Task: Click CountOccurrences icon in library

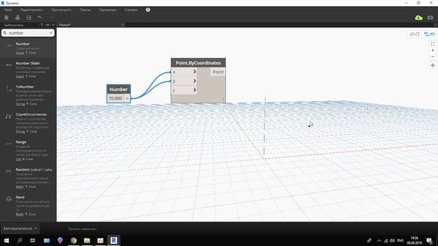Action: click(8, 116)
